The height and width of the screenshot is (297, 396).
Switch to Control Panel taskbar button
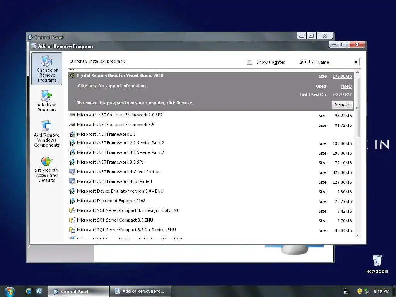(x=79, y=292)
